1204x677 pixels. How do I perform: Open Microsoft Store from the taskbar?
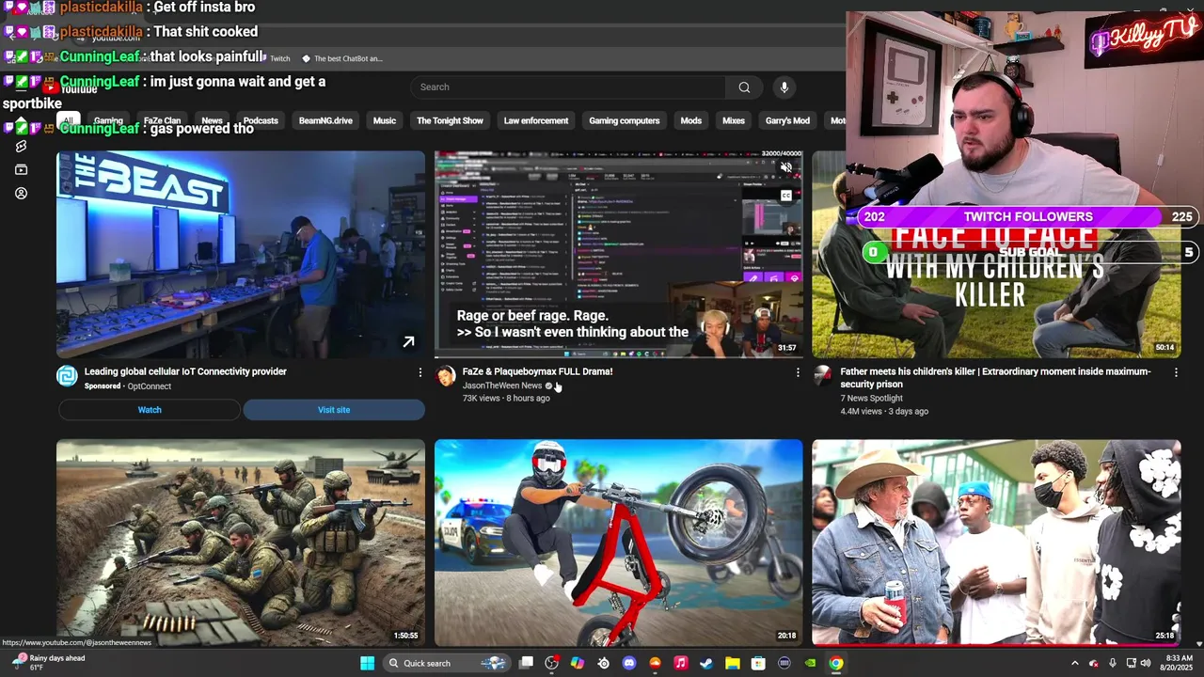pyautogui.click(x=758, y=663)
